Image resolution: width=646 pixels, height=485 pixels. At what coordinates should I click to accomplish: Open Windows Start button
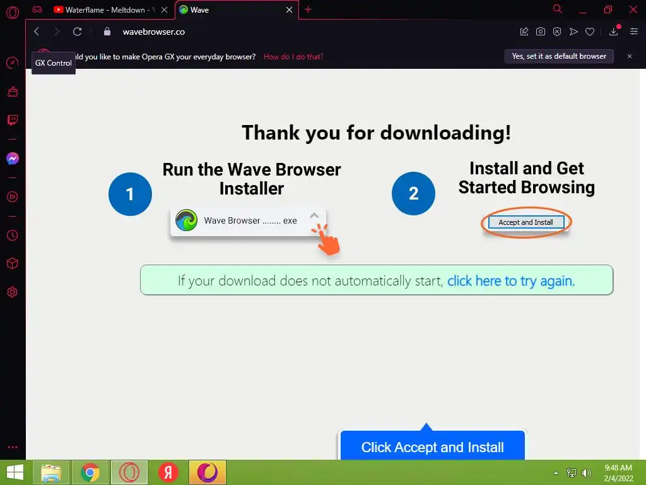pos(15,472)
